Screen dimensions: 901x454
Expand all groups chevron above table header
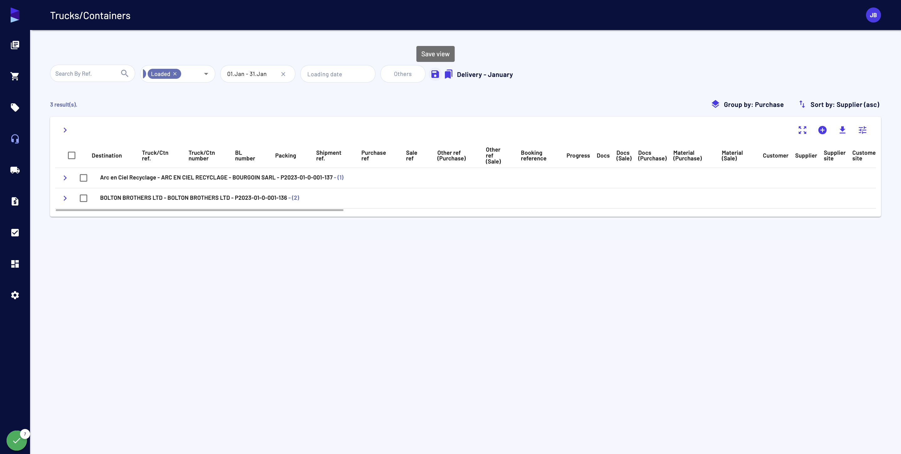coord(65,130)
